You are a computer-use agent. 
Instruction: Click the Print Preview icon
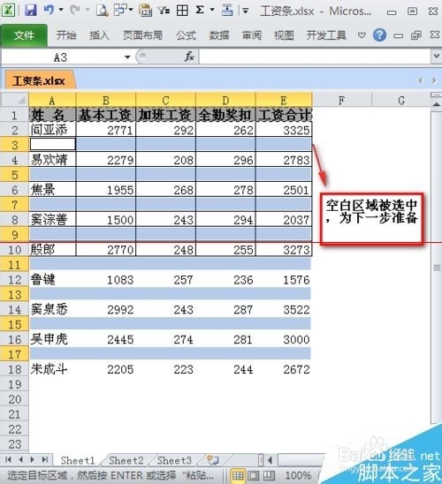click(x=102, y=11)
